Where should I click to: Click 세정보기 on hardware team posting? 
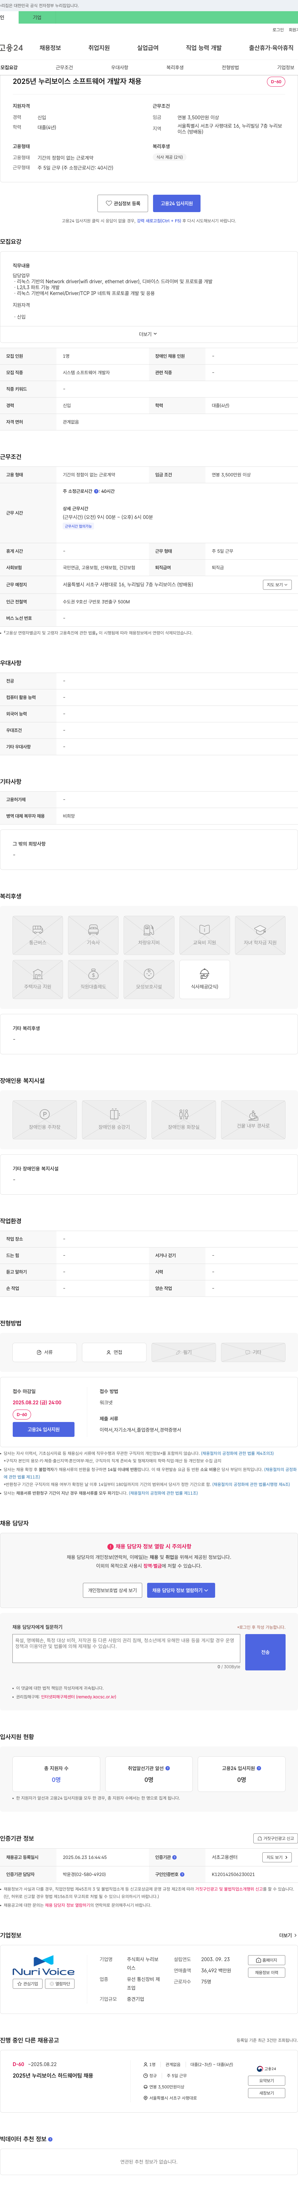(266, 2094)
